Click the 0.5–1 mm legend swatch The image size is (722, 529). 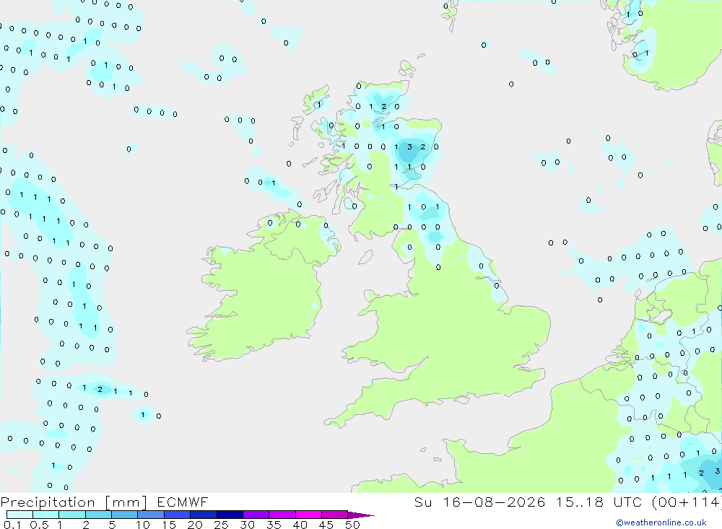tap(46, 515)
